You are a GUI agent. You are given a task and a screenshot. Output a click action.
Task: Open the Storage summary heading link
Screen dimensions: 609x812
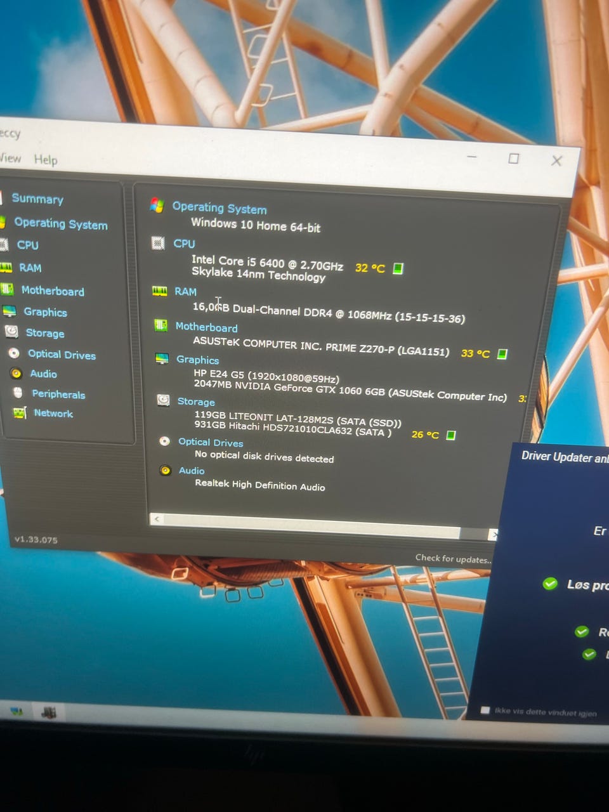click(x=196, y=402)
